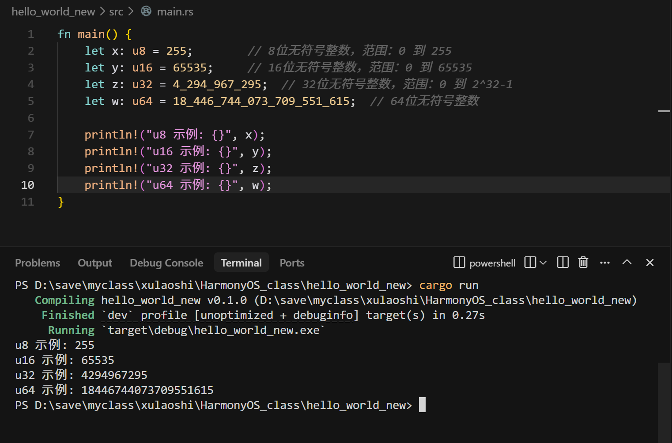Click the src breadcrumb folder

pyautogui.click(x=116, y=11)
